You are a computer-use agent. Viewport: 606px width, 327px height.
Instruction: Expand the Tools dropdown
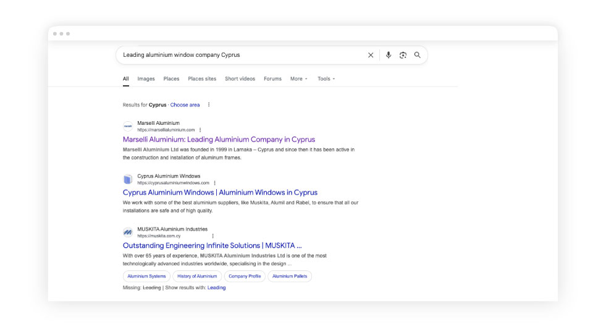pyautogui.click(x=326, y=79)
